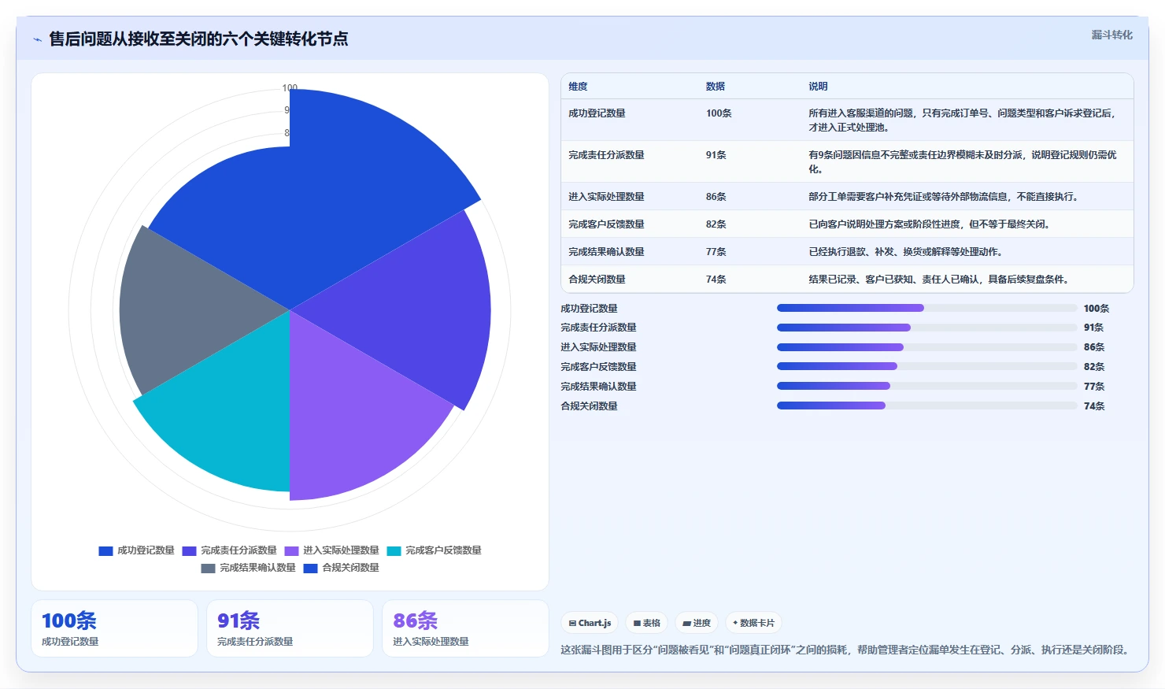Click description starting 部分工单需要客户补充凭证
1165x689 pixels.
943,197
